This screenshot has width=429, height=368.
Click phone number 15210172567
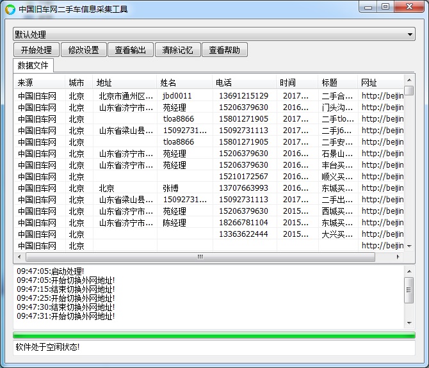(x=243, y=177)
